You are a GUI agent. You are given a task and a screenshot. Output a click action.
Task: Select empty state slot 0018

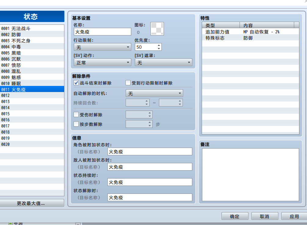pyautogui.click(x=32, y=132)
